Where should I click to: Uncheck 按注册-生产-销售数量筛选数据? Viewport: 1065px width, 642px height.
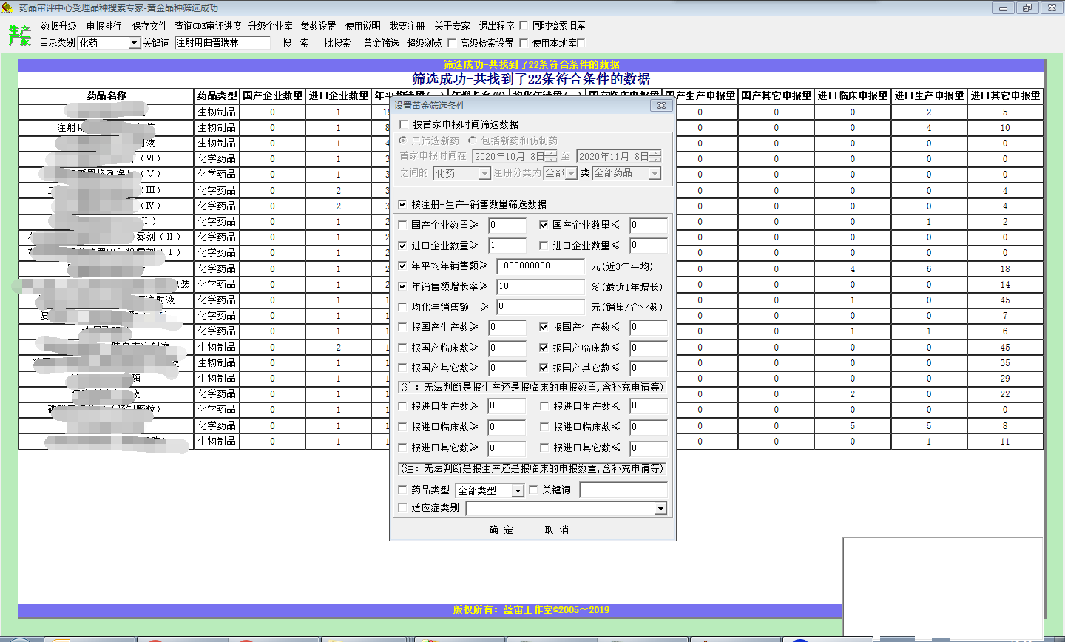click(403, 204)
